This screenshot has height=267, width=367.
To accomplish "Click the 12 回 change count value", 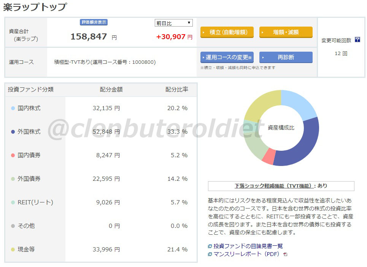I will [x=341, y=53].
